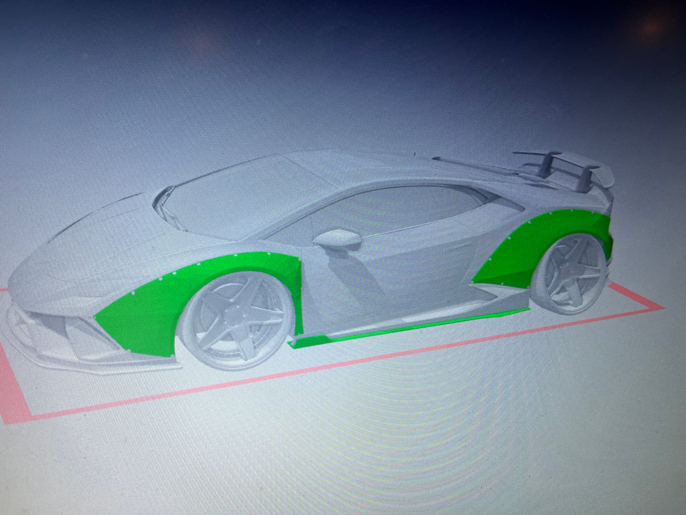Select the driver side mirror
Screen dimensions: 686x515
[338, 238]
